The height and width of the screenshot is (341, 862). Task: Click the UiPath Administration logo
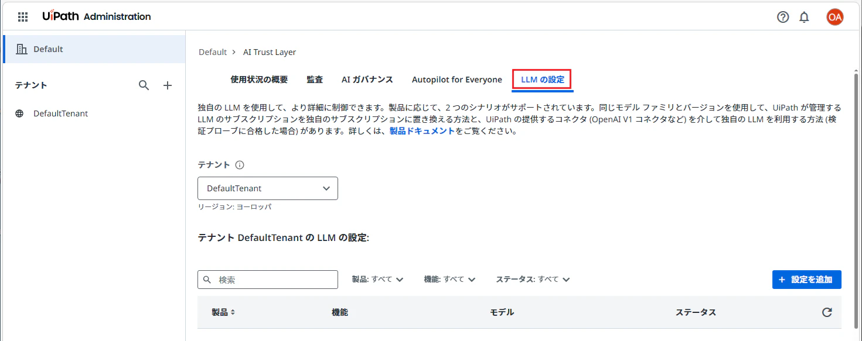pos(97,17)
